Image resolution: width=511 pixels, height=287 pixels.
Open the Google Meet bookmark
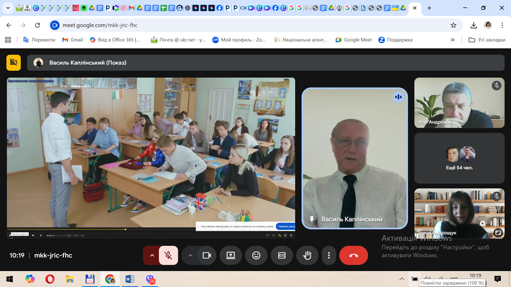point(354,40)
